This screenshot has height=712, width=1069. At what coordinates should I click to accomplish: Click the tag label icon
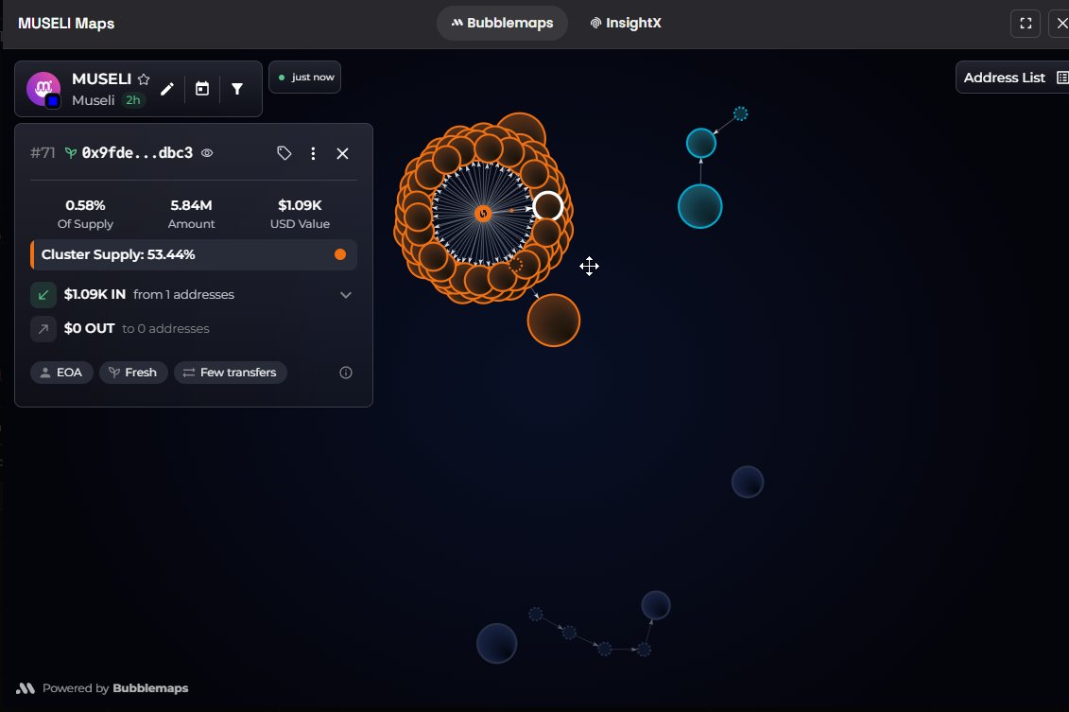coord(284,153)
